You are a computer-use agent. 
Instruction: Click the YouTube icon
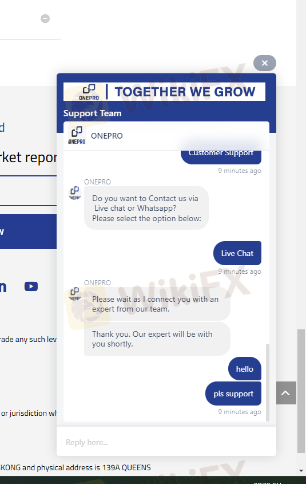point(31,286)
